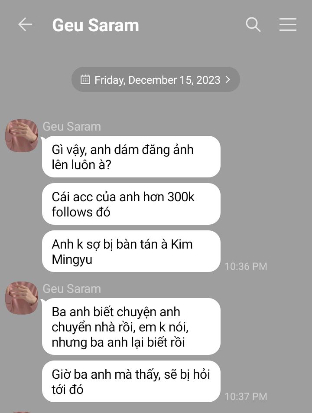Image resolution: width=312 pixels, height=413 pixels.
Task: Open the hamburger menu icon
Action: tap(288, 25)
